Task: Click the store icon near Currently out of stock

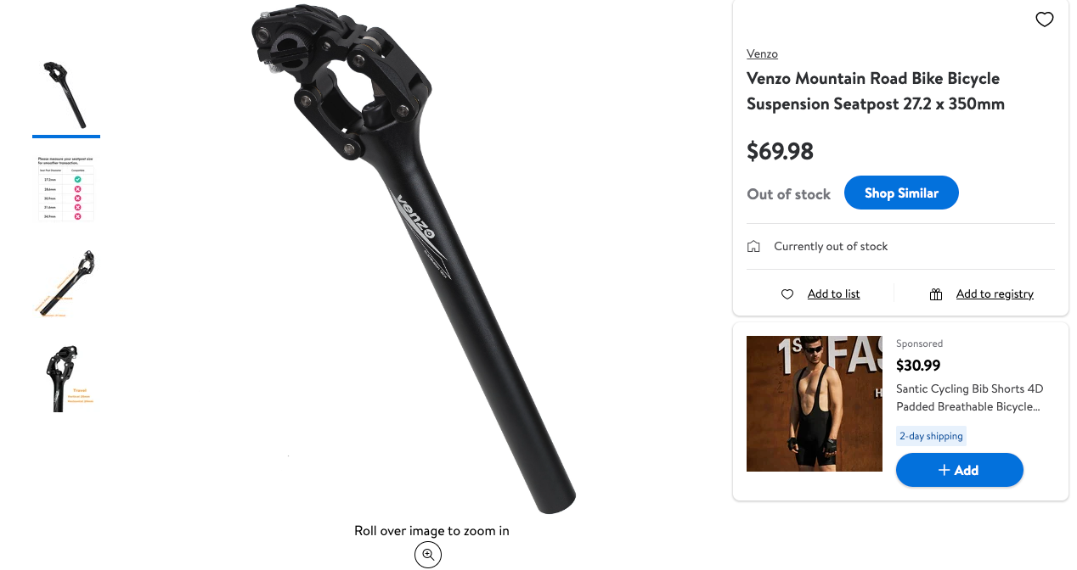Action: (753, 247)
